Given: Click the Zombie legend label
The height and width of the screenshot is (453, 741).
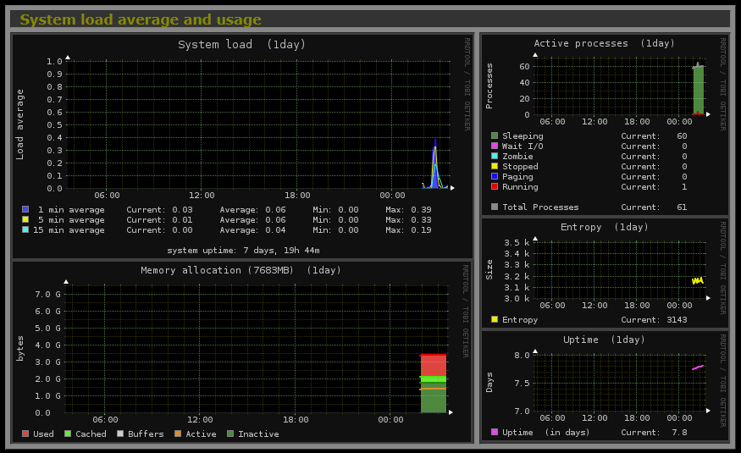Looking at the screenshot, I should (517, 157).
